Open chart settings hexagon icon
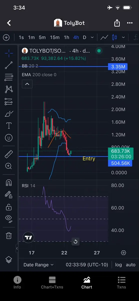Screen dimensions: 139x301 pyautogui.click(x=123, y=253)
